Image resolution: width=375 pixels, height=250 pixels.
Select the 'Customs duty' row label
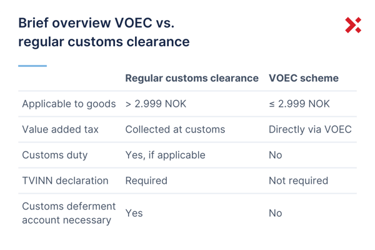click(55, 155)
